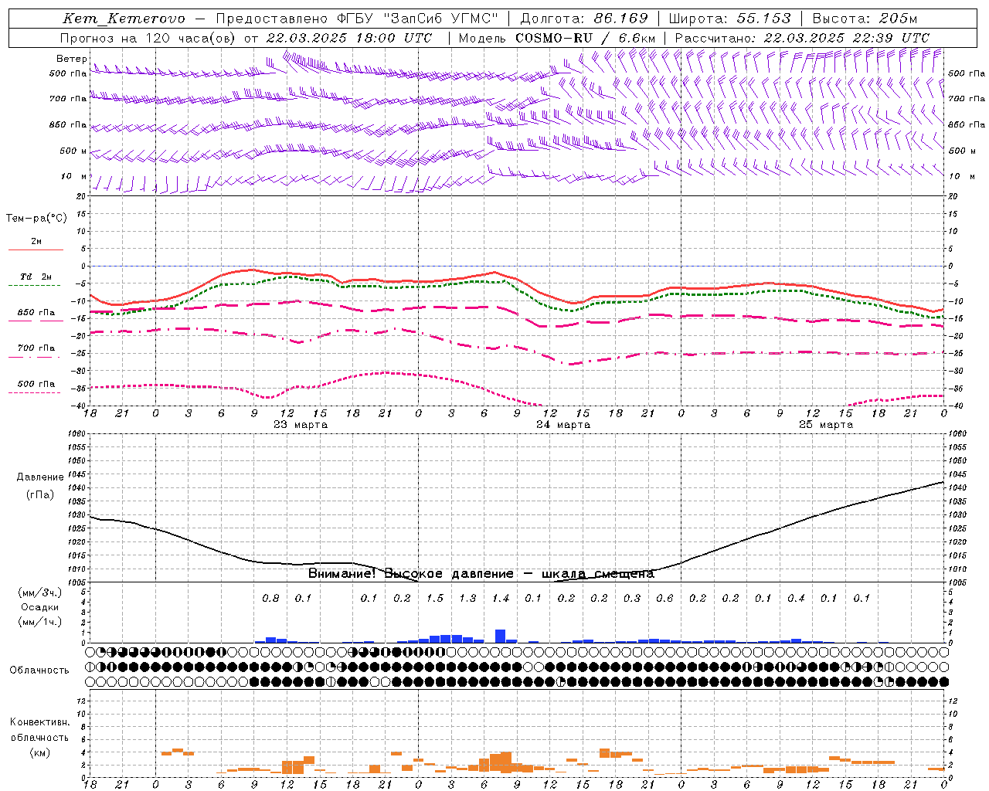The image size is (989, 791).
Task: Click the station title Kem_Kemerovo
Action: 124,19
